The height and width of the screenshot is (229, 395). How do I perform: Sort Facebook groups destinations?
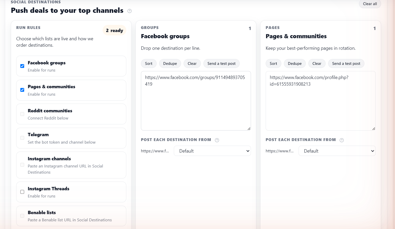click(x=149, y=64)
